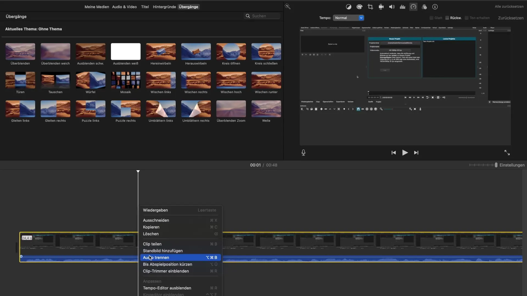This screenshot has height=296, width=527.
Task: Choose the Puzzle rechts transition
Action: pos(126,109)
